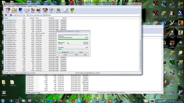Viewport: 184px width, 103px height.
Task: Click the Background button in the extraction dialog
Action: 65,52
